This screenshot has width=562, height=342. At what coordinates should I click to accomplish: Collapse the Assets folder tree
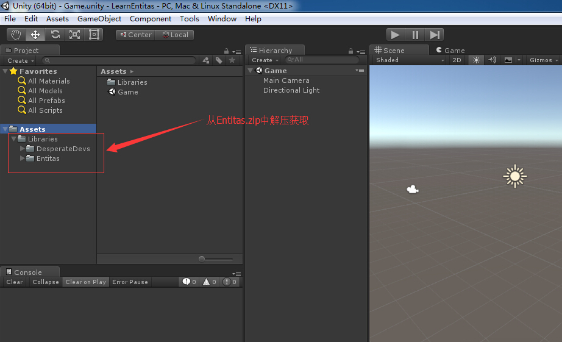click(x=5, y=129)
